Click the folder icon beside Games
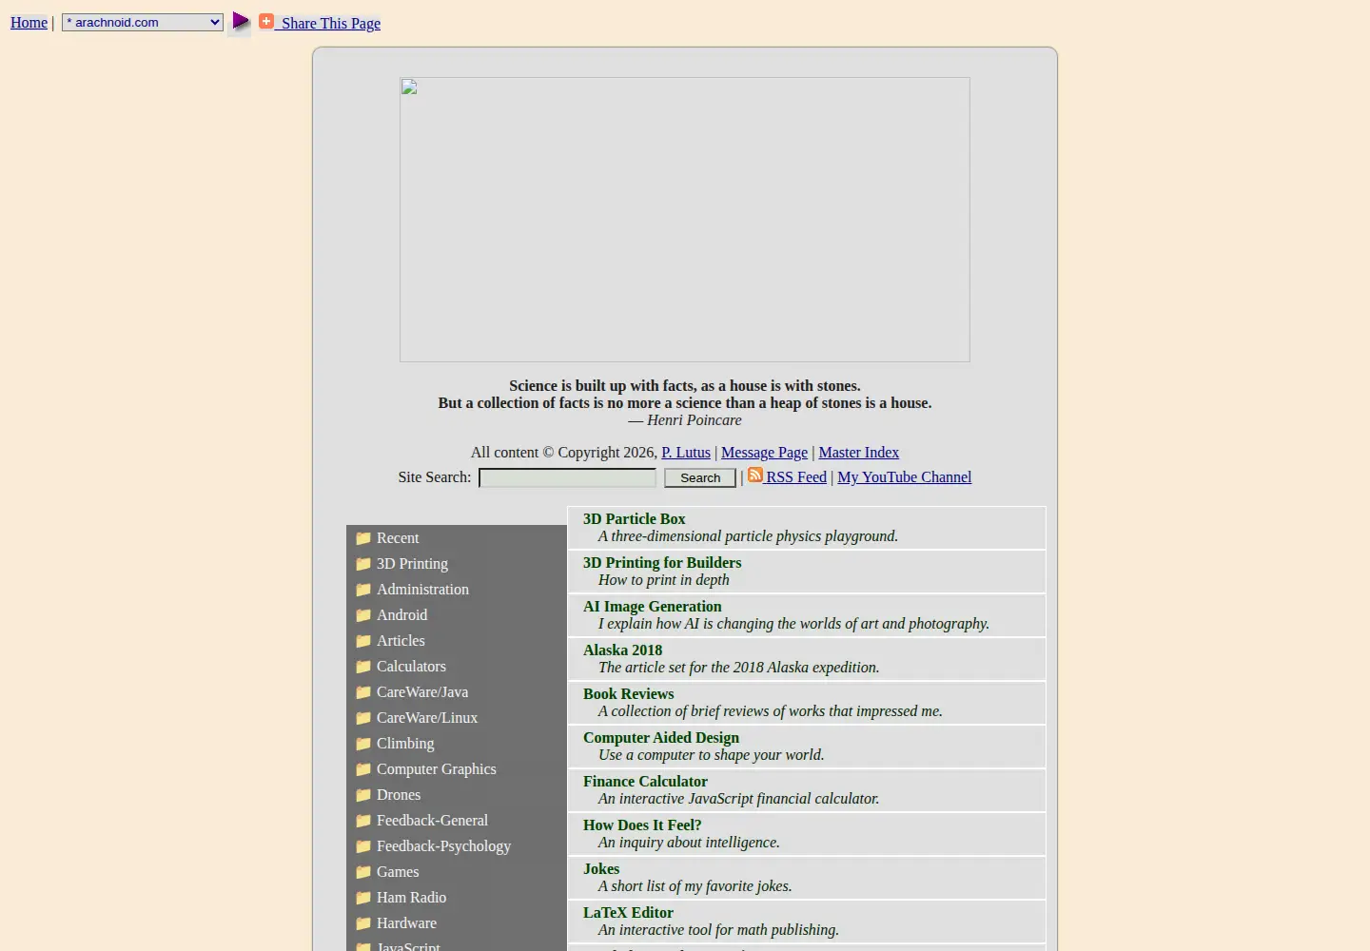Image resolution: width=1370 pixels, height=951 pixels. (x=363, y=872)
